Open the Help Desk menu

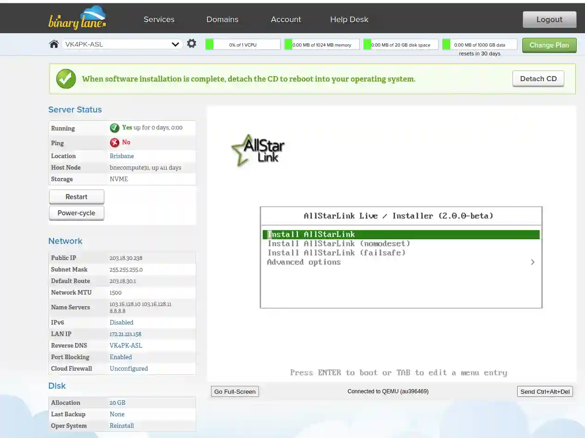click(349, 19)
